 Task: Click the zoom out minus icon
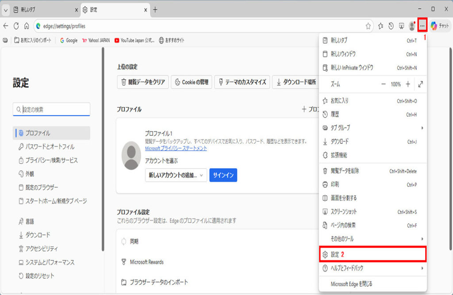click(x=384, y=84)
